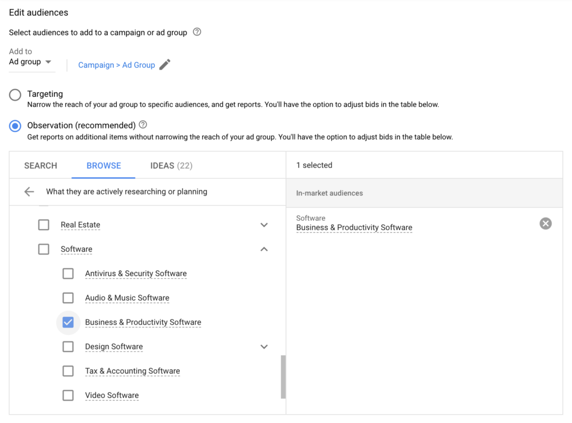Click the Tax & Accounting Software label
The width and height of the screenshot is (572, 423).
(x=132, y=371)
